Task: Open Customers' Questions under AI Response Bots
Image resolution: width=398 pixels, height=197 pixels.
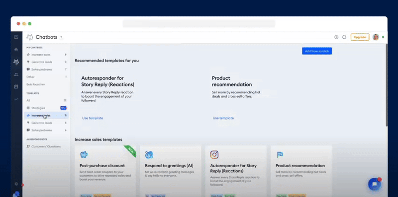Action: pyautogui.click(x=47, y=146)
